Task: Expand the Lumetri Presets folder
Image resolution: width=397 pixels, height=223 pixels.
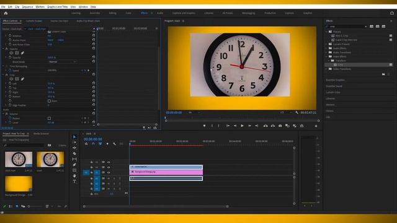Action: [x=327, y=44]
